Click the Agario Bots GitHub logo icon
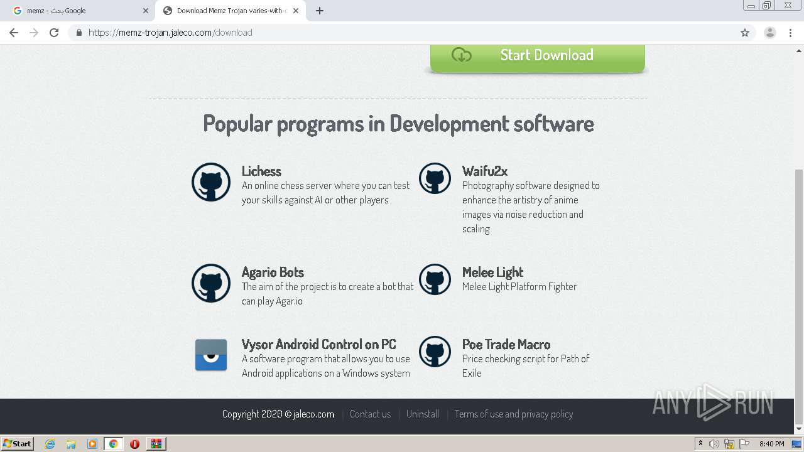The image size is (804, 452). point(211,283)
